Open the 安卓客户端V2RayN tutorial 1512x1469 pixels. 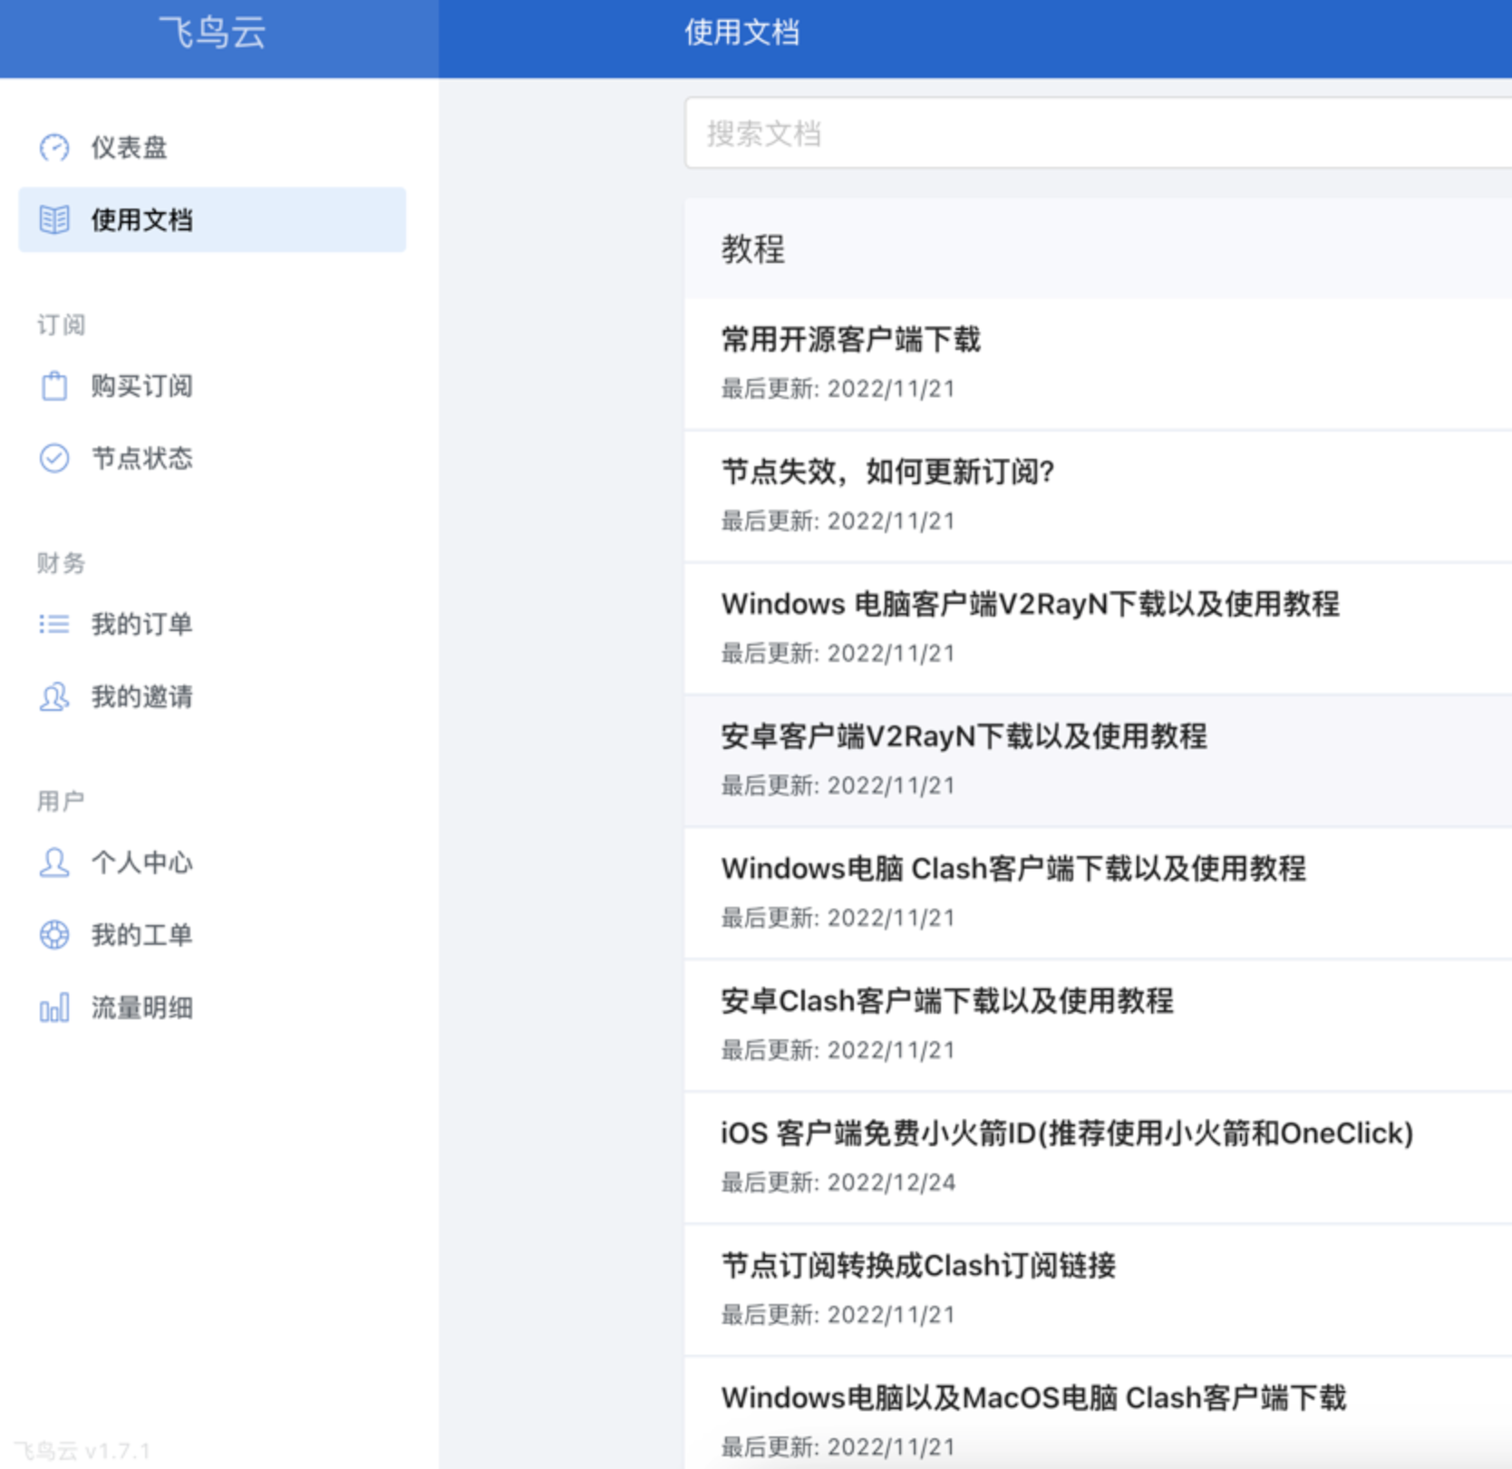click(x=964, y=737)
